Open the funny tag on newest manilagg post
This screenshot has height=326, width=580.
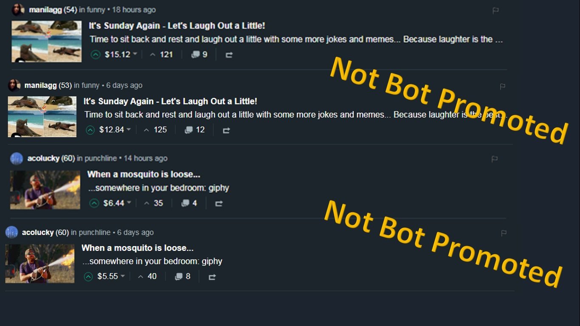pyautogui.click(x=96, y=10)
